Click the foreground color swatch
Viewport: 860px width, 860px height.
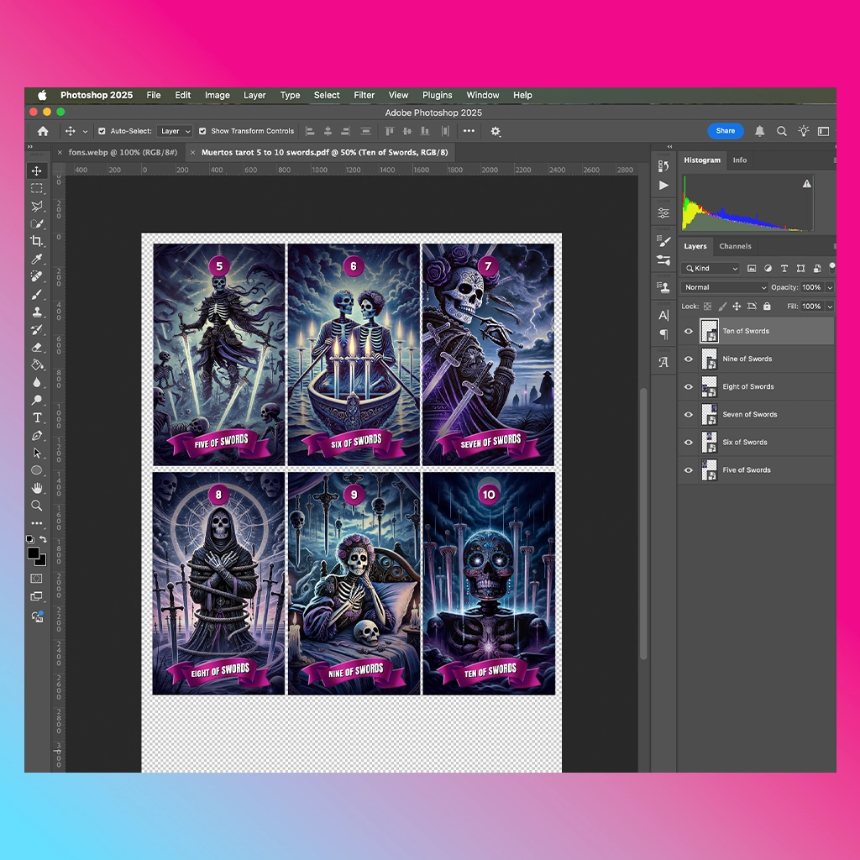coord(34,553)
